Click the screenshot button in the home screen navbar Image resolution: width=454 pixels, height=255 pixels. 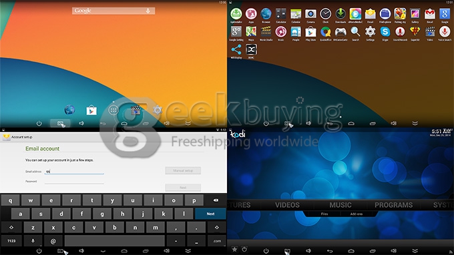tap(60, 124)
